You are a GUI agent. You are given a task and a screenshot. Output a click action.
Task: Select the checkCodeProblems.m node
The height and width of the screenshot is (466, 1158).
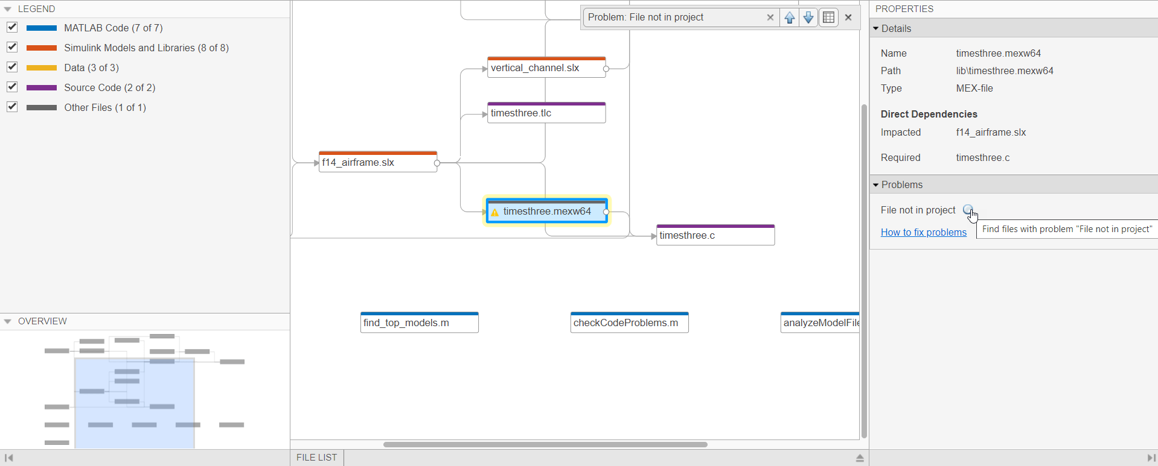pyautogui.click(x=630, y=323)
